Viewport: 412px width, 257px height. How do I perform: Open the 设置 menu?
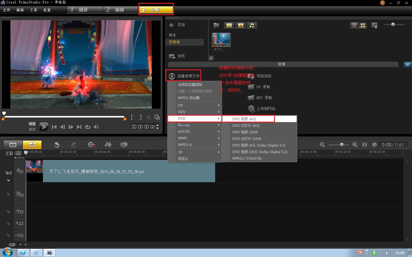47,10
